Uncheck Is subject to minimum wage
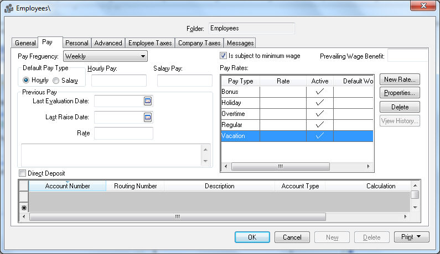The image size is (440, 254). (x=224, y=56)
